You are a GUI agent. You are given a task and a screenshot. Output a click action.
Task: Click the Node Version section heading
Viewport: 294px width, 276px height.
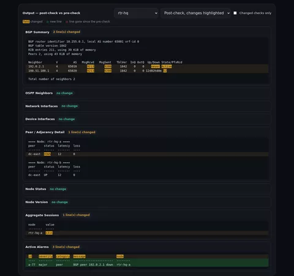[37, 202]
